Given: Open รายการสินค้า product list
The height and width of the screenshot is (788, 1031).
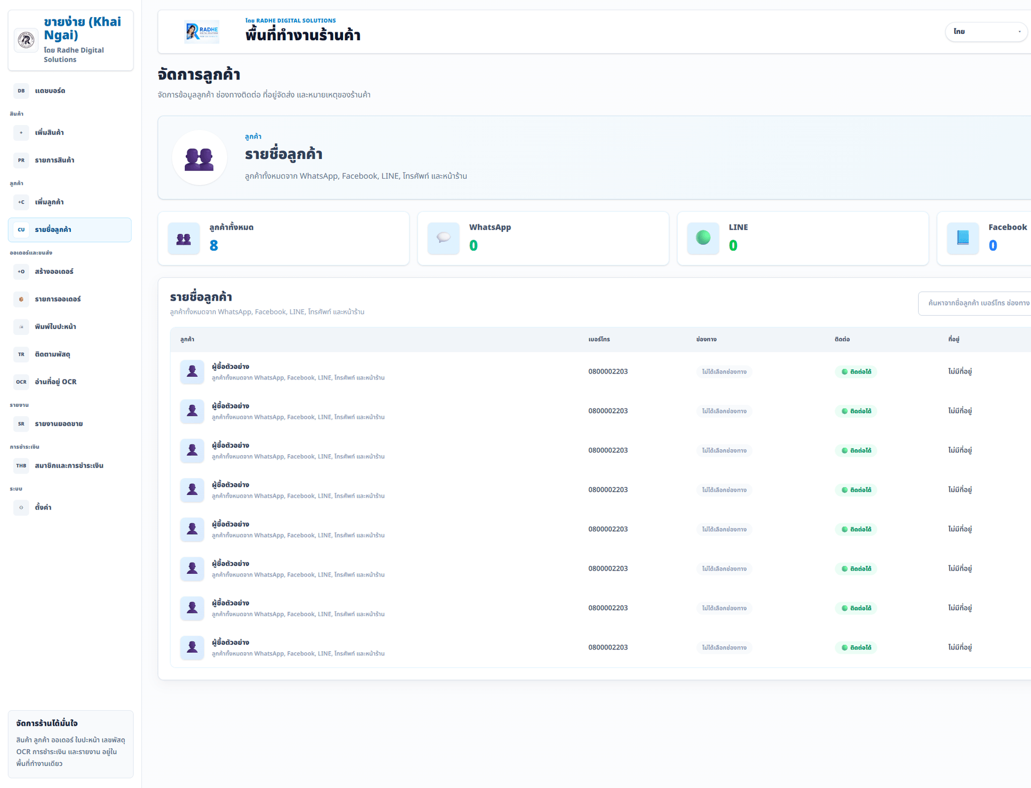Looking at the screenshot, I should [x=70, y=160].
